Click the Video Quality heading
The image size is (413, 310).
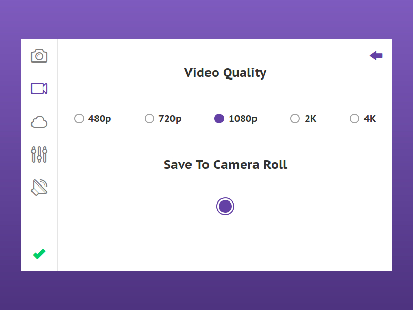coord(225,73)
